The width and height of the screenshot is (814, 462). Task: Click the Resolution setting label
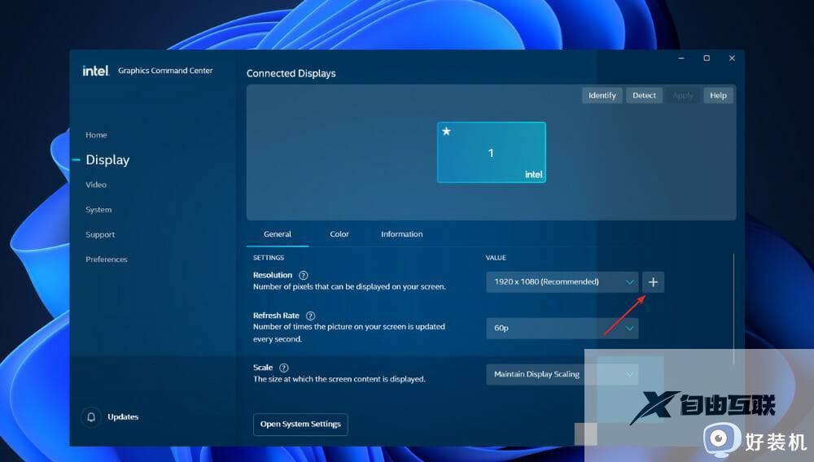(273, 276)
